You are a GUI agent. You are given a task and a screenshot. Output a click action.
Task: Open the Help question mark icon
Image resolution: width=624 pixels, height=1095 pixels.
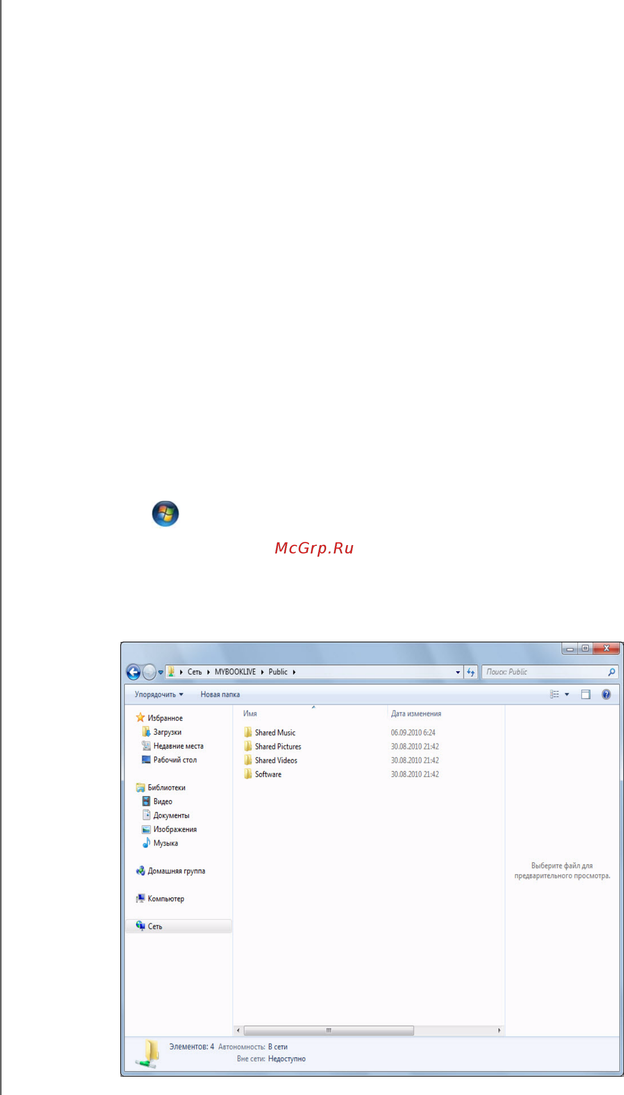click(x=606, y=695)
